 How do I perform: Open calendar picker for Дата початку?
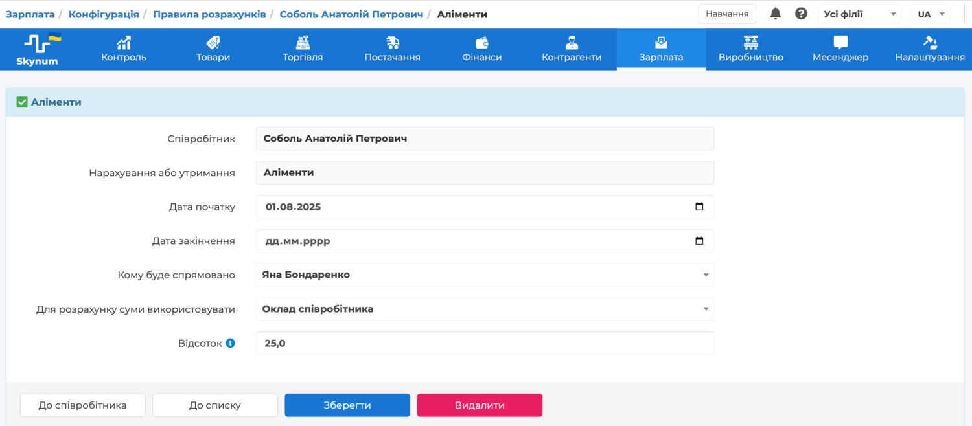[x=699, y=207]
